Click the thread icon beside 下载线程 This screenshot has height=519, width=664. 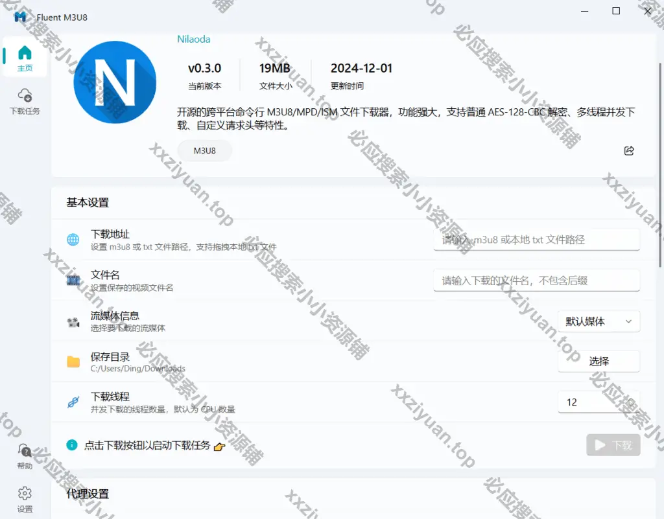pyautogui.click(x=73, y=402)
